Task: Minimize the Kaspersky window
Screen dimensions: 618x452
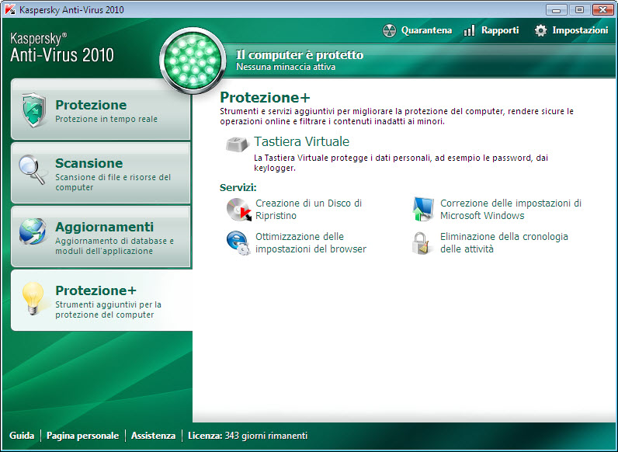Action: click(557, 9)
